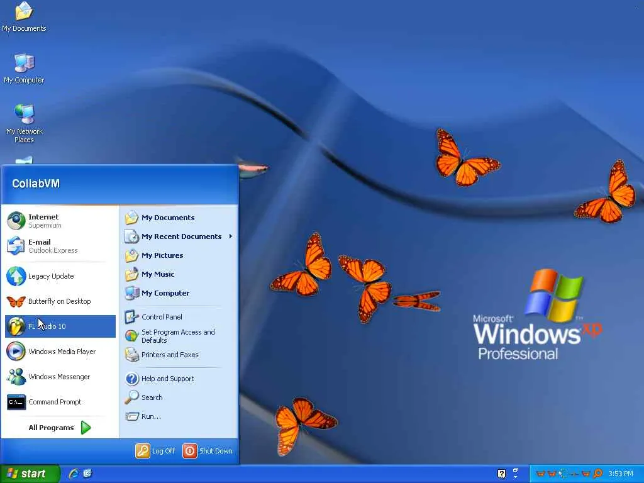This screenshot has height=483, width=644.
Task: Click the orange magnifier tray icon
Action: pos(597,474)
